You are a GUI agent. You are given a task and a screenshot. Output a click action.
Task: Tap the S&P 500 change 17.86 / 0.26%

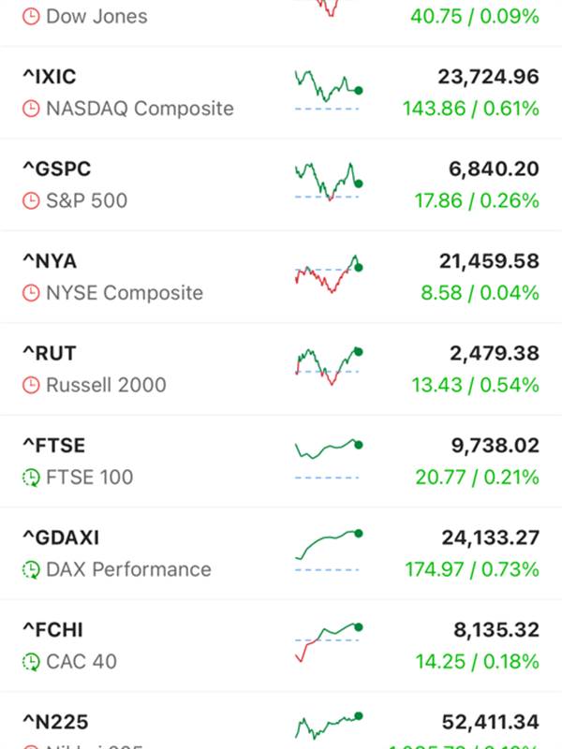point(477,200)
